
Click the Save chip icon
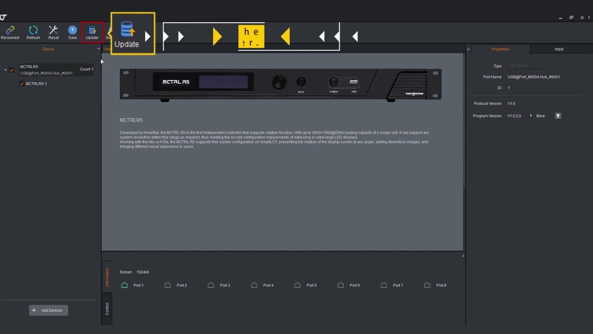click(72, 31)
